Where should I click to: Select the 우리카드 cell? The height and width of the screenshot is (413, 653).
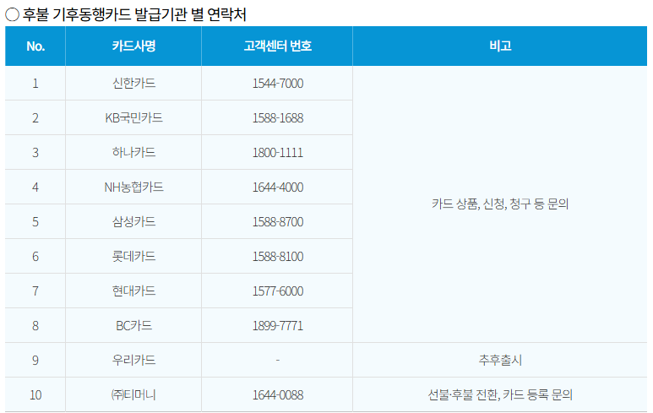point(133,360)
